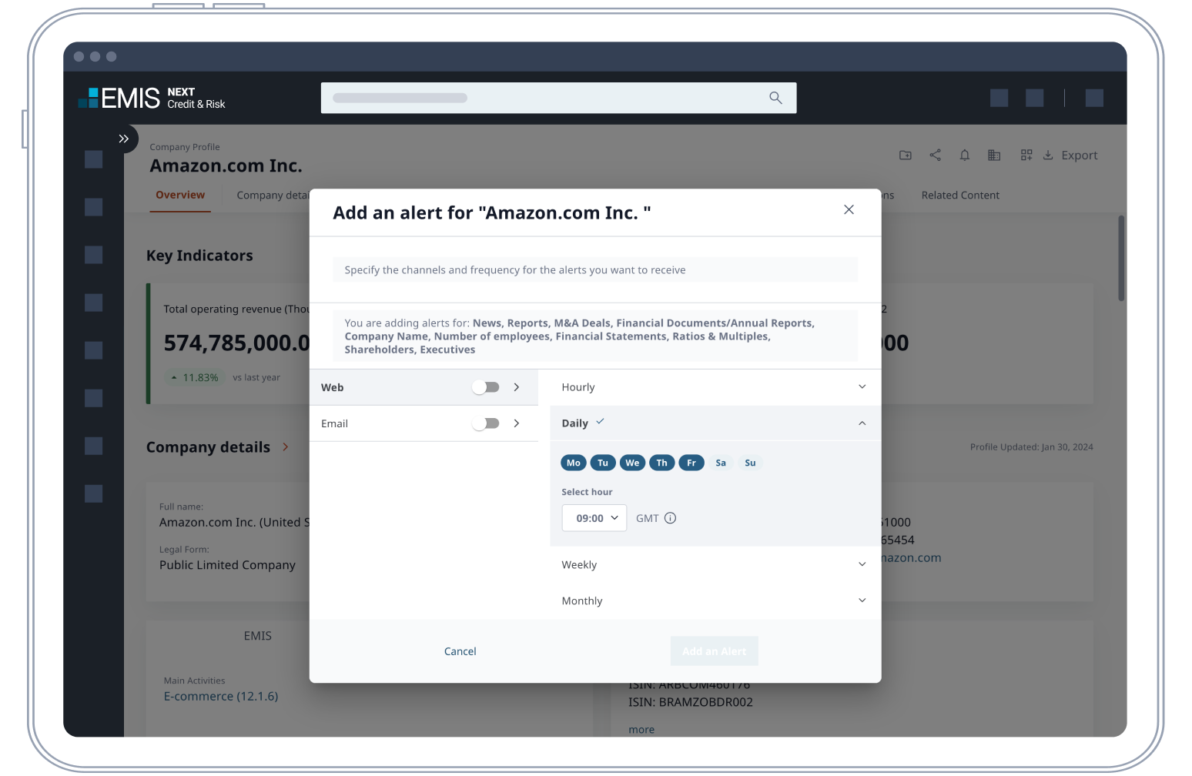Close the Add an alert dialog
The height and width of the screenshot is (776, 1192).
pyautogui.click(x=849, y=209)
